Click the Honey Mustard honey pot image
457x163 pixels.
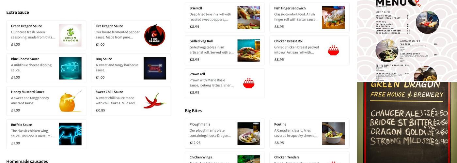point(70,101)
